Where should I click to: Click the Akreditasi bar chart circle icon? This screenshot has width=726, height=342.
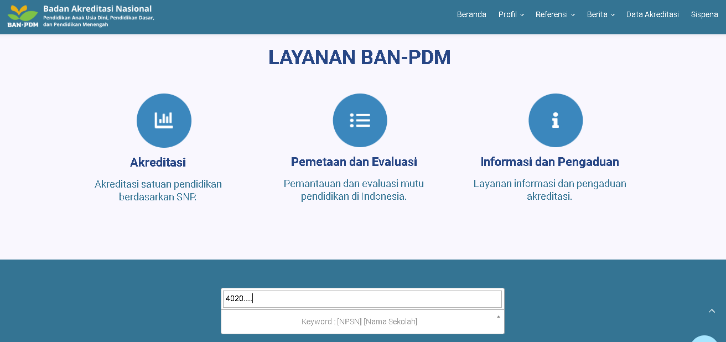164,120
